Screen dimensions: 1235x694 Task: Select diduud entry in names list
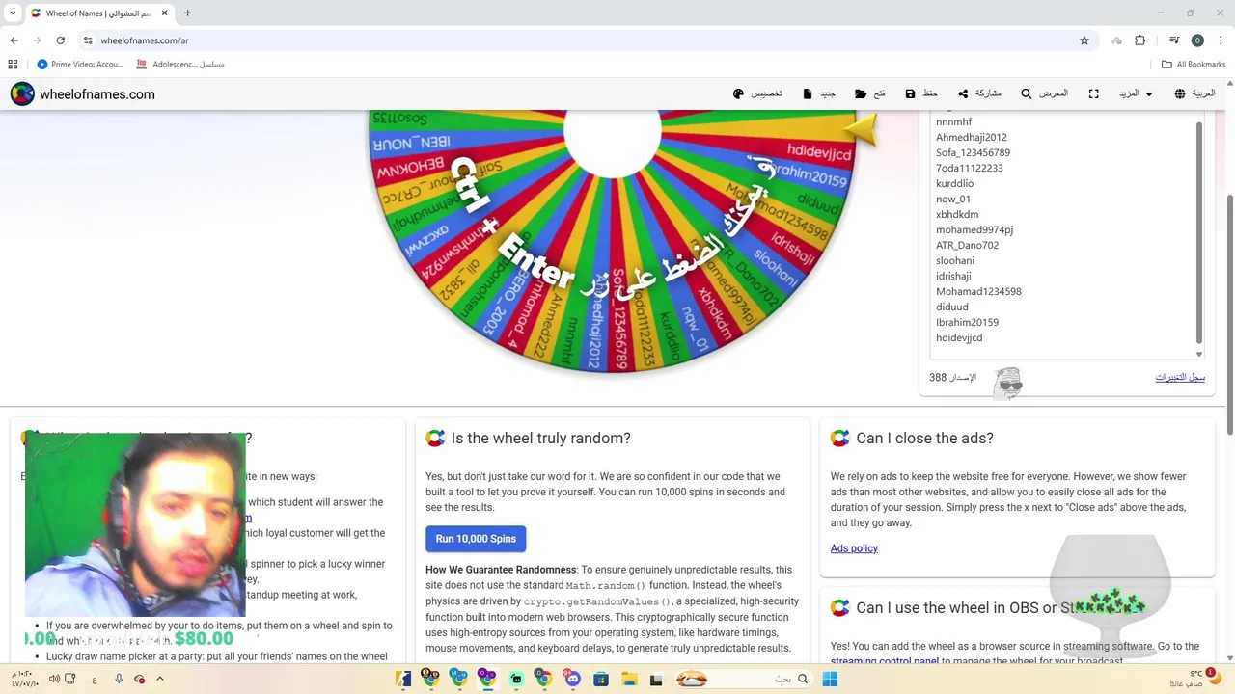(x=951, y=307)
